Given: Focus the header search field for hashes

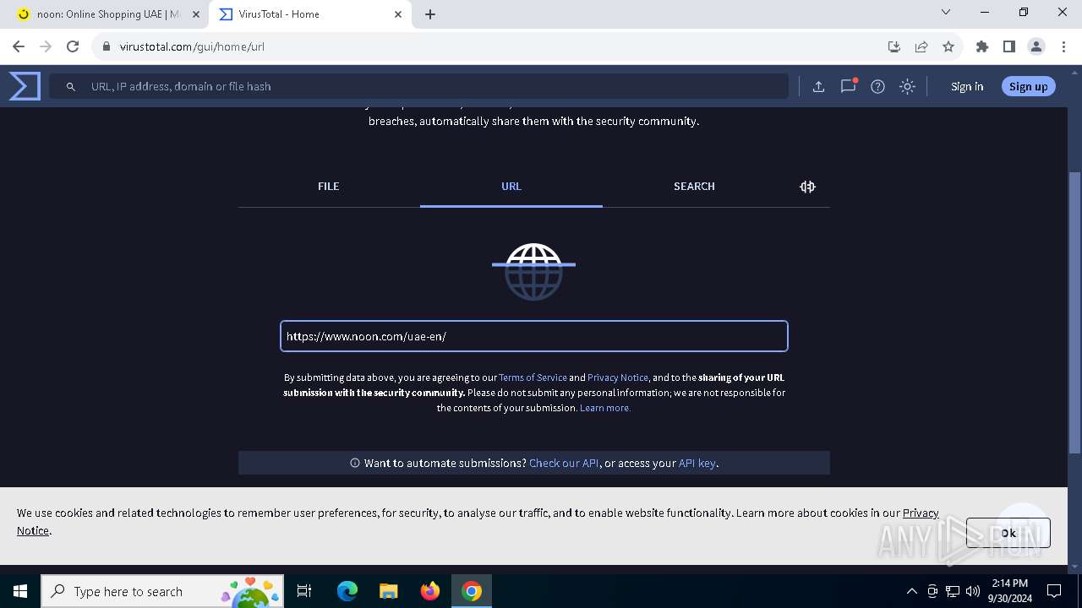Looking at the screenshot, I should click(x=419, y=86).
